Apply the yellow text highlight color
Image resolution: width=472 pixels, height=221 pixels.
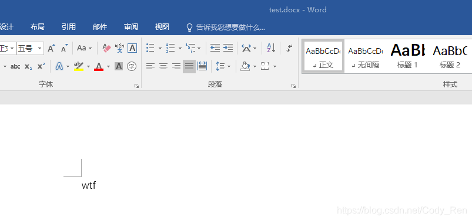pos(79,66)
